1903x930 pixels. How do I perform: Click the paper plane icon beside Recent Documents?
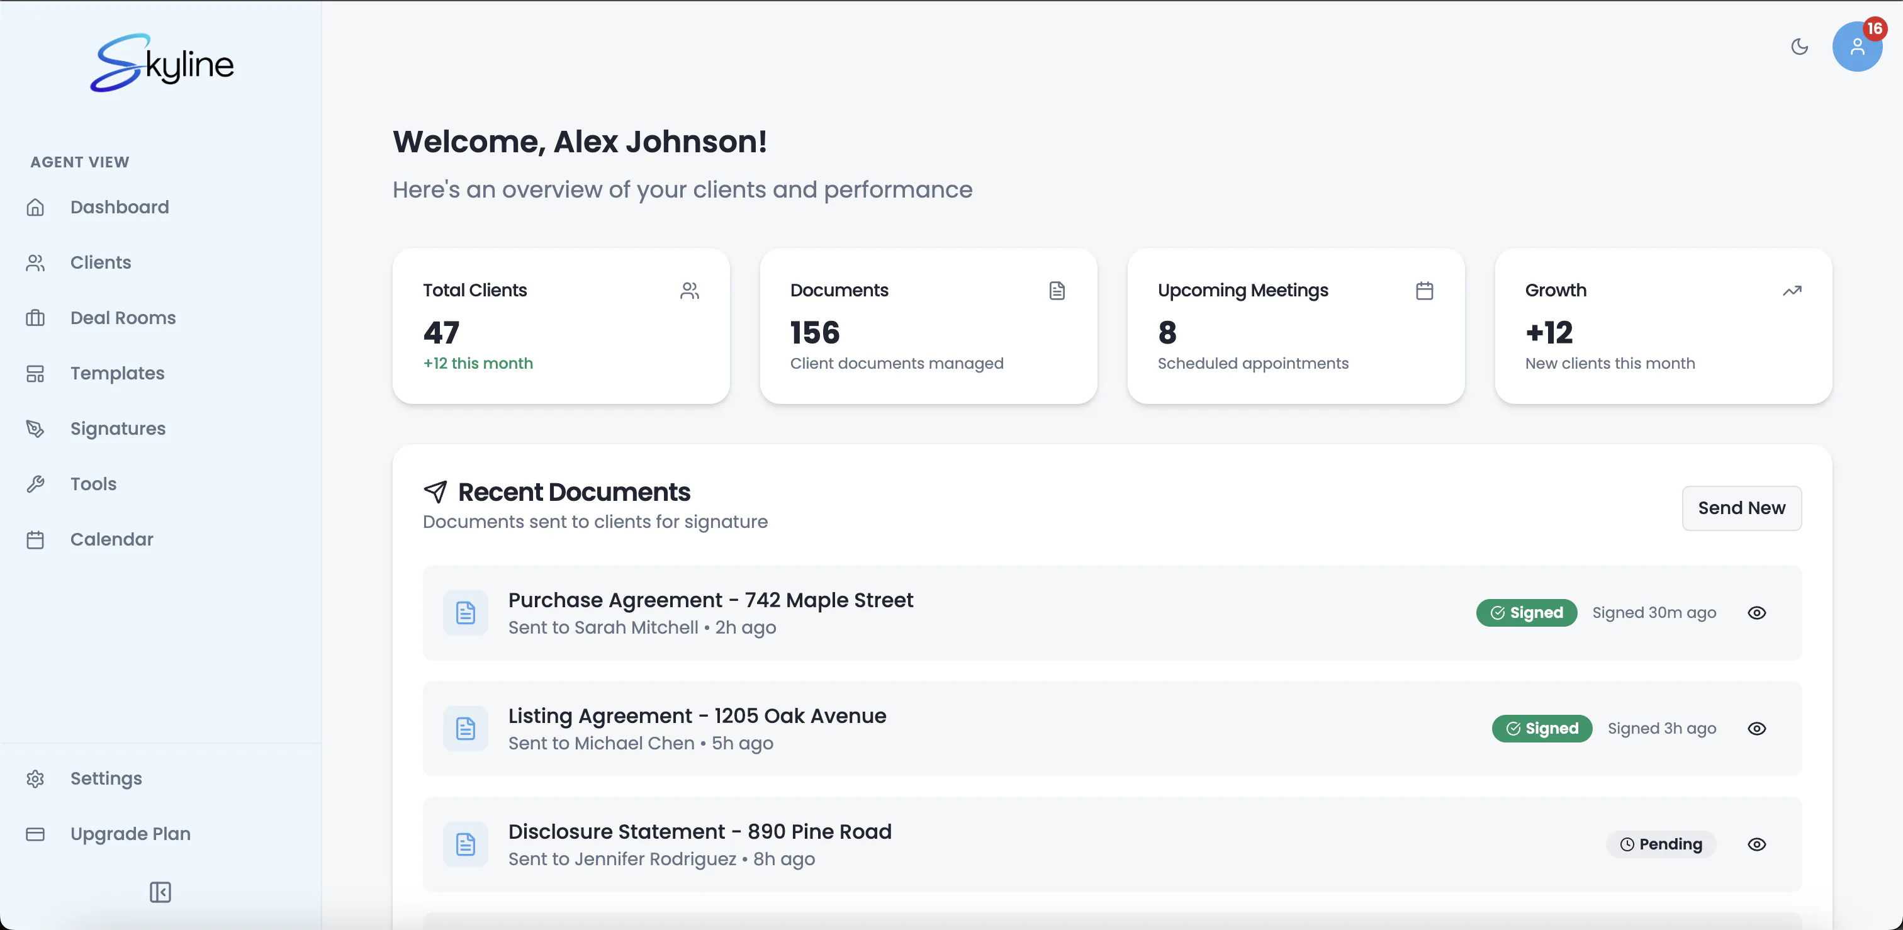(x=435, y=491)
